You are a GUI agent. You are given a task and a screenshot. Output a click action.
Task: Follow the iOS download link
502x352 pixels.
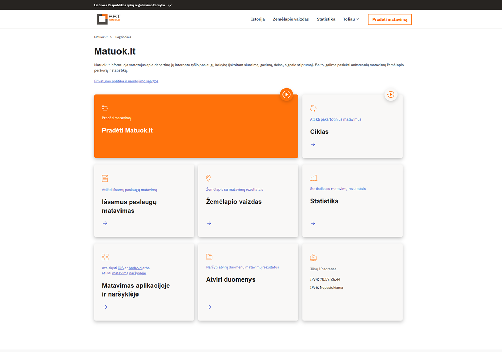click(x=120, y=268)
